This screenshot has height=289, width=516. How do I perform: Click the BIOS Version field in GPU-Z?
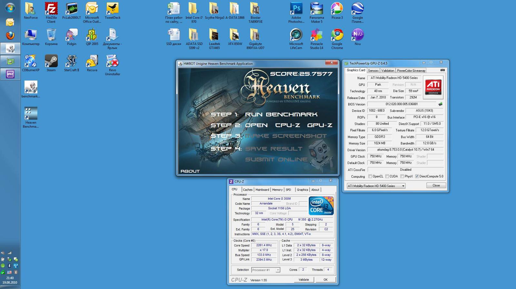pos(402,104)
